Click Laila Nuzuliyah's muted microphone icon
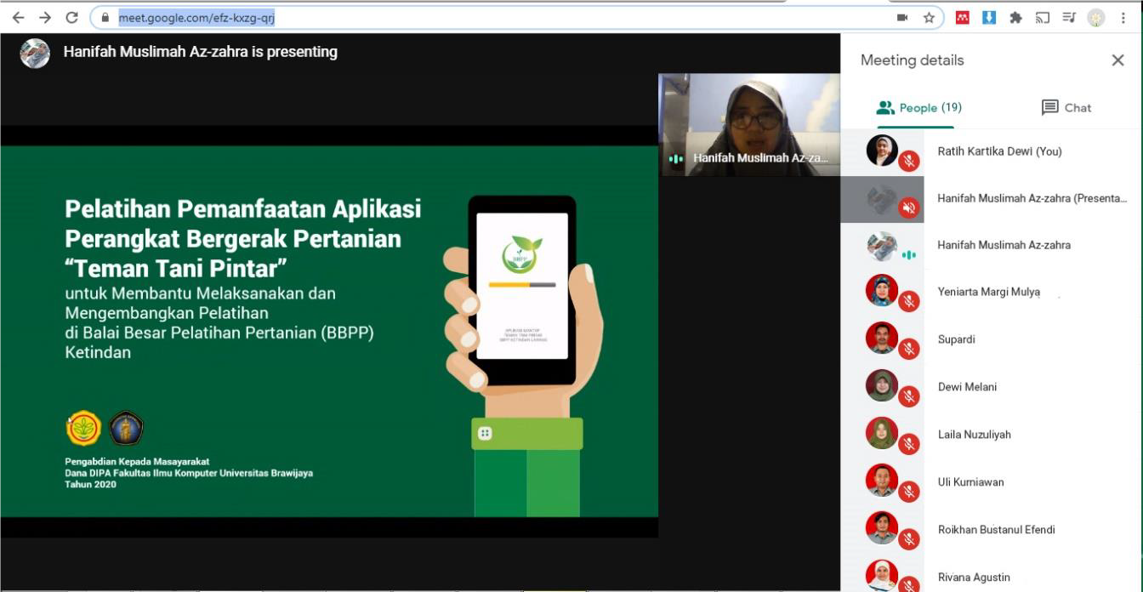This screenshot has width=1143, height=592. [x=909, y=444]
